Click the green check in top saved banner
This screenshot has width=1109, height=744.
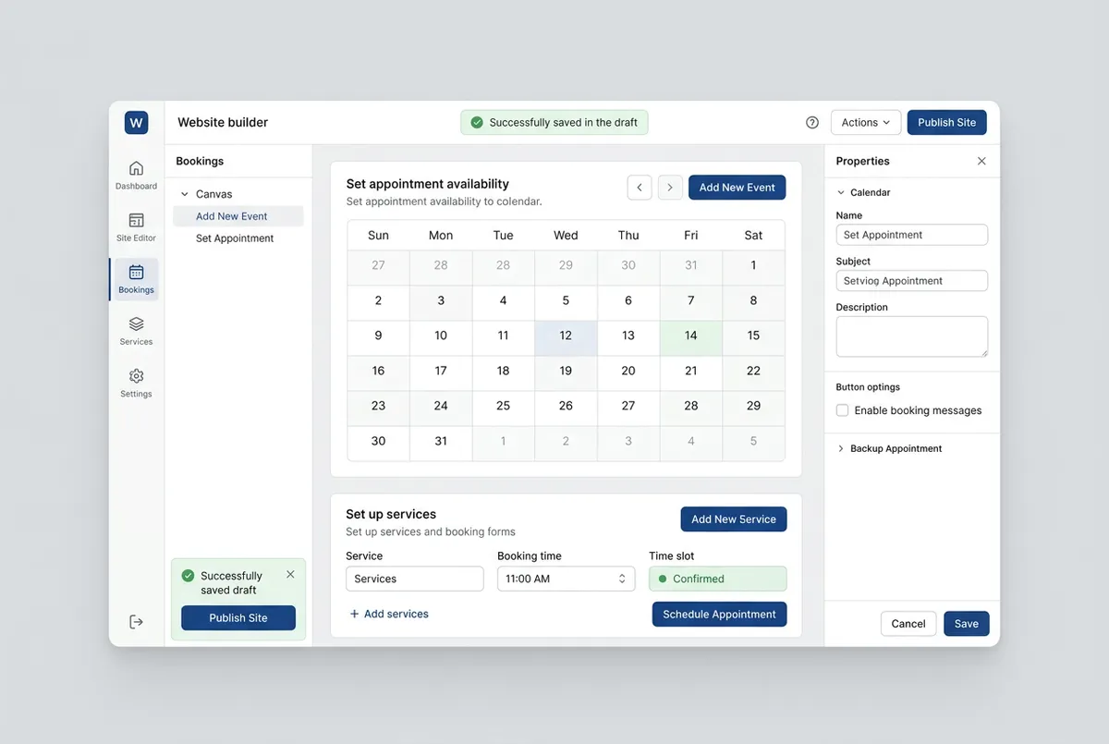477,122
